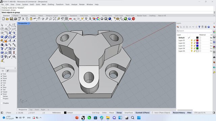Click the blue question mark Help icon in Standard toolbar

coord(129,19)
